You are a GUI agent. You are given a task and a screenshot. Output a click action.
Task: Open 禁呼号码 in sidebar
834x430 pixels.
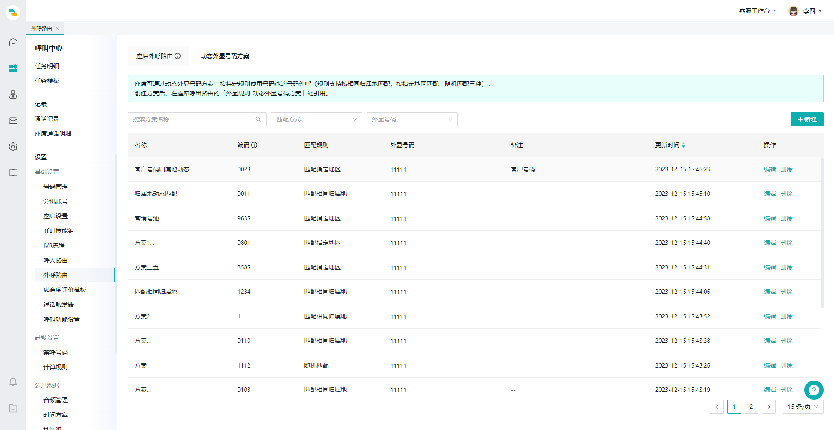[56, 352]
